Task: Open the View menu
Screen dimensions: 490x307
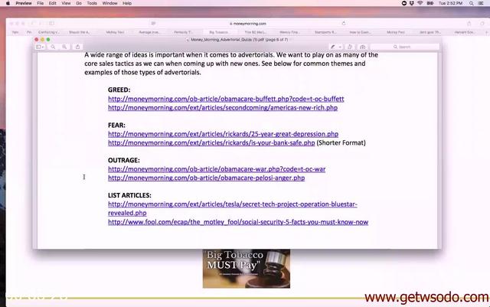Action: (66, 3)
